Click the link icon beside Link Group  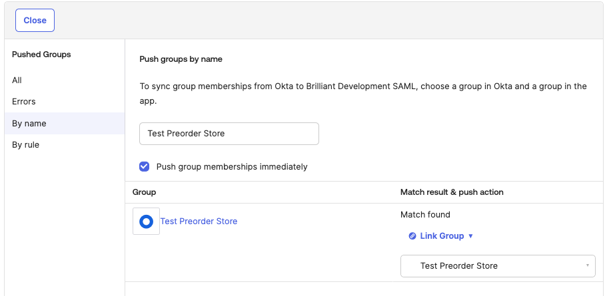point(412,236)
